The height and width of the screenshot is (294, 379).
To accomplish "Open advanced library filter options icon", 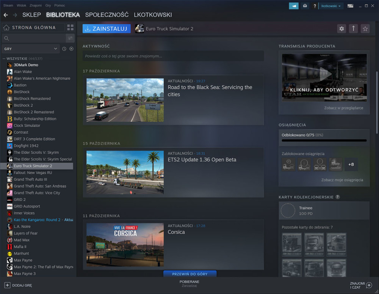I will tap(70, 38).
